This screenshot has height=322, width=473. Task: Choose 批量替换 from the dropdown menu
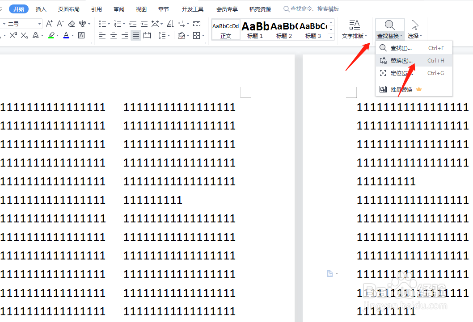point(414,89)
